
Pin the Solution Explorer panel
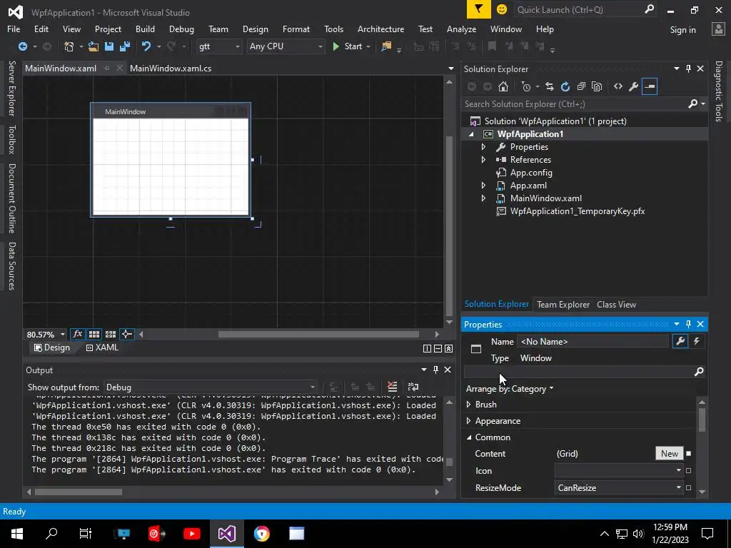(689, 68)
